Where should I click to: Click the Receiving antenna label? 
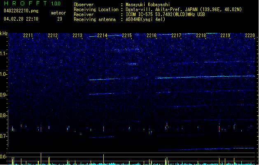click(95, 19)
